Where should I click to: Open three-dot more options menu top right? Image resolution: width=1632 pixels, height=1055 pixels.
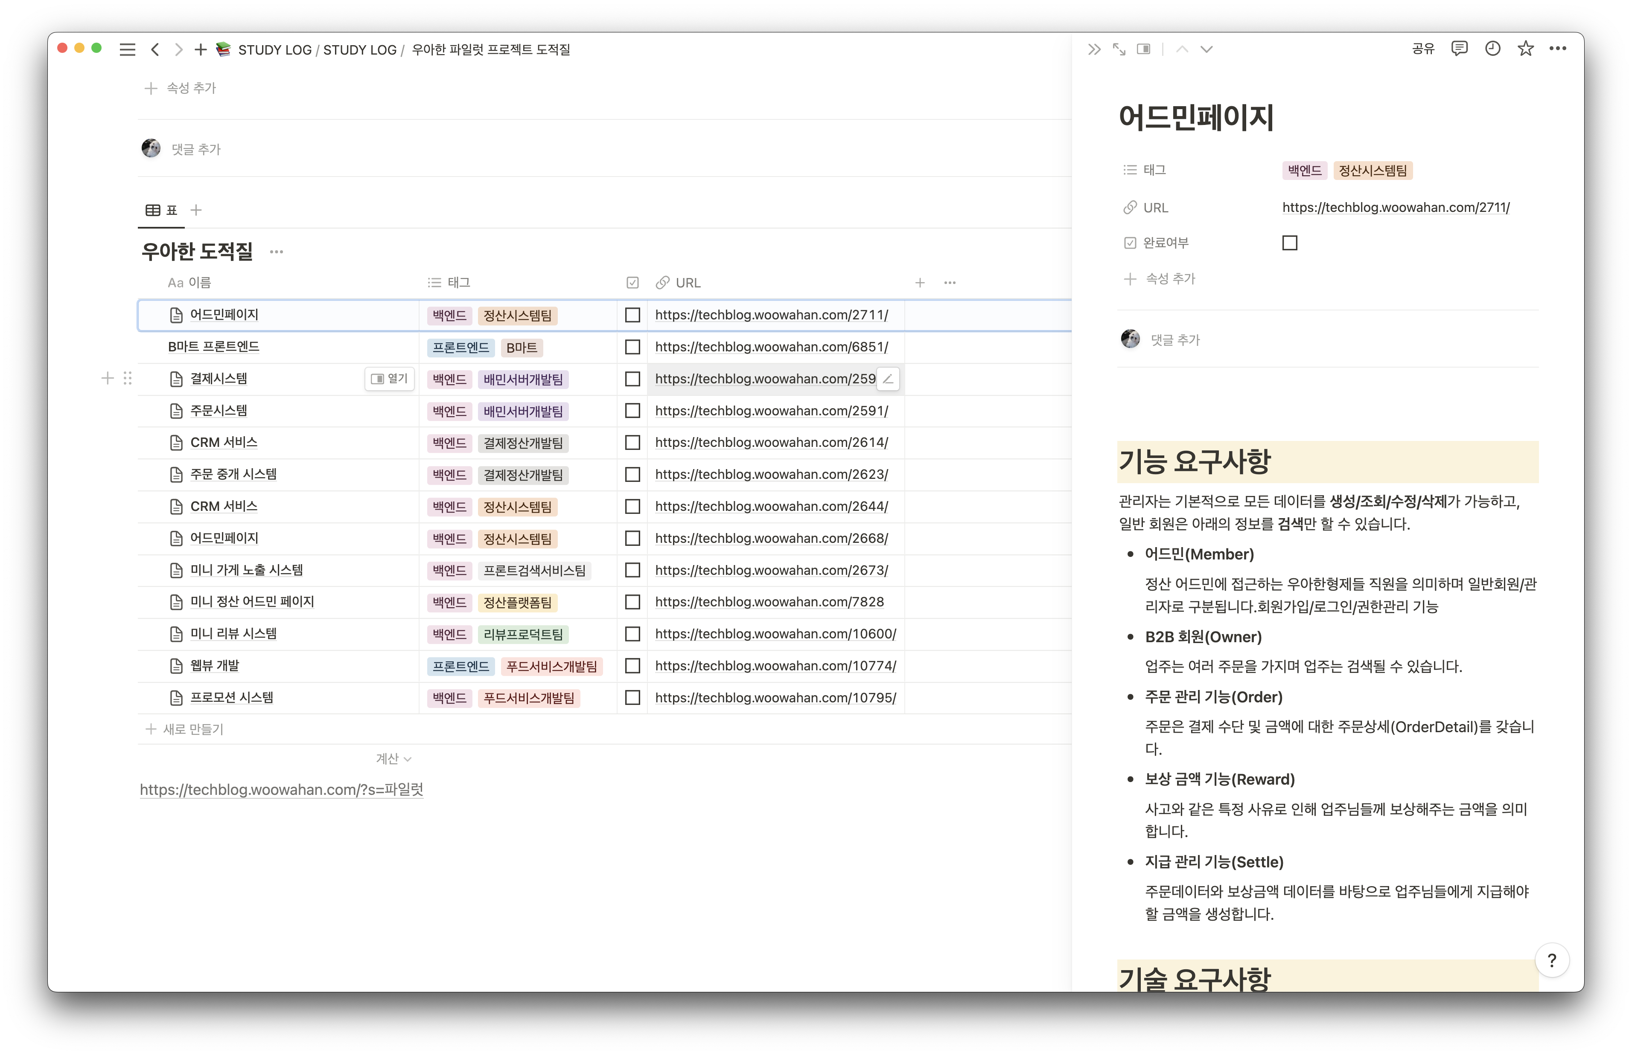[x=1558, y=49]
